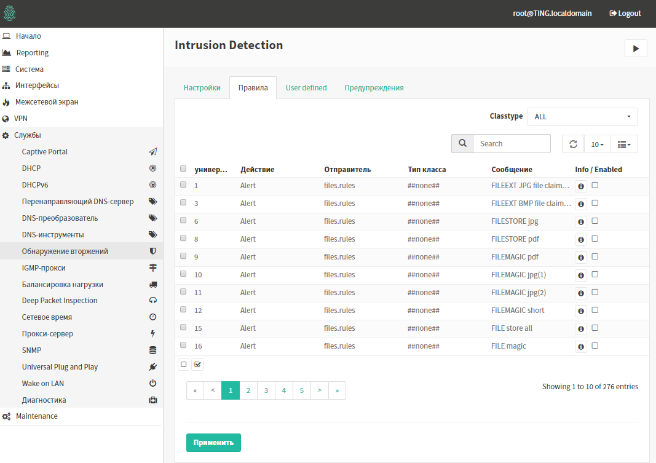656x463 pixels.
Task: Open the column selection list dropdown
Action: [624, 144]
